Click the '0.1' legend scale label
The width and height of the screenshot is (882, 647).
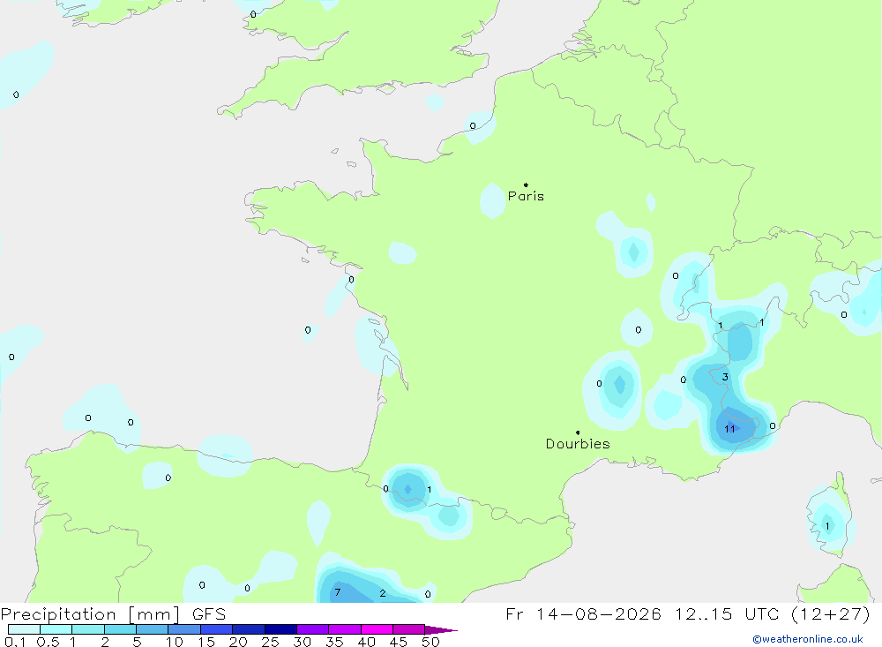coord(15,642)
